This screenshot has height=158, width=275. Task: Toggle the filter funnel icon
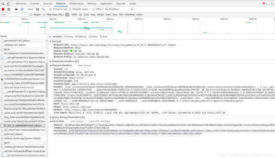[x=22, y=9]
